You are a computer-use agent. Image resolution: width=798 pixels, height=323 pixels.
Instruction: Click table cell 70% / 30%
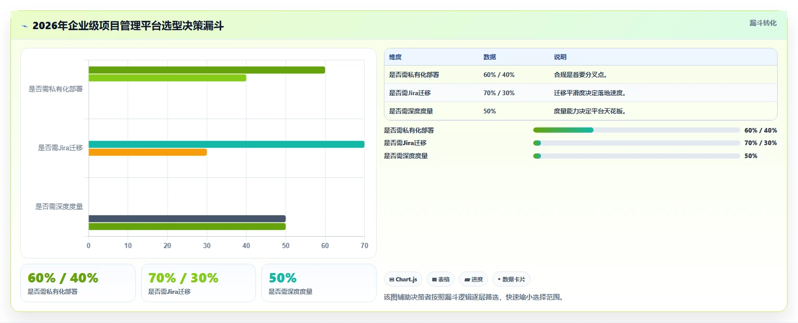[499, 93]
